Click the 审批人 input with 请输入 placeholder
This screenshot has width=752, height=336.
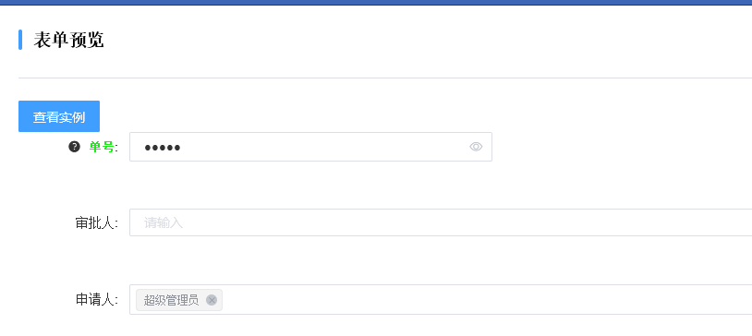441,222
